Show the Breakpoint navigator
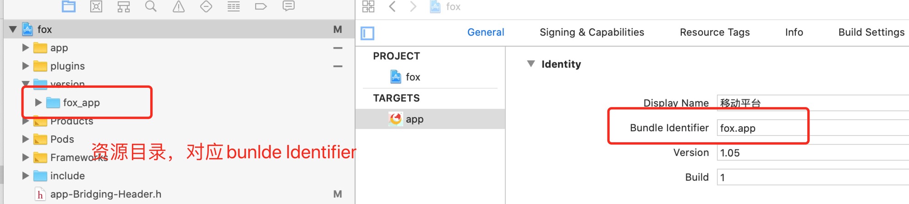 coord(261,6)
